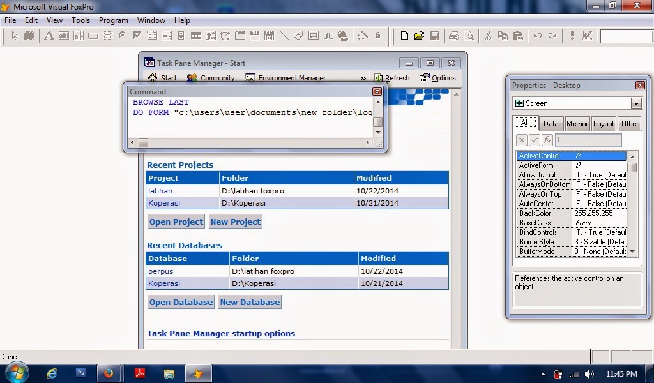Viewport: 654px width, 383px height.
Task: Click the empty toolbar database box
Action: [627, 36]
